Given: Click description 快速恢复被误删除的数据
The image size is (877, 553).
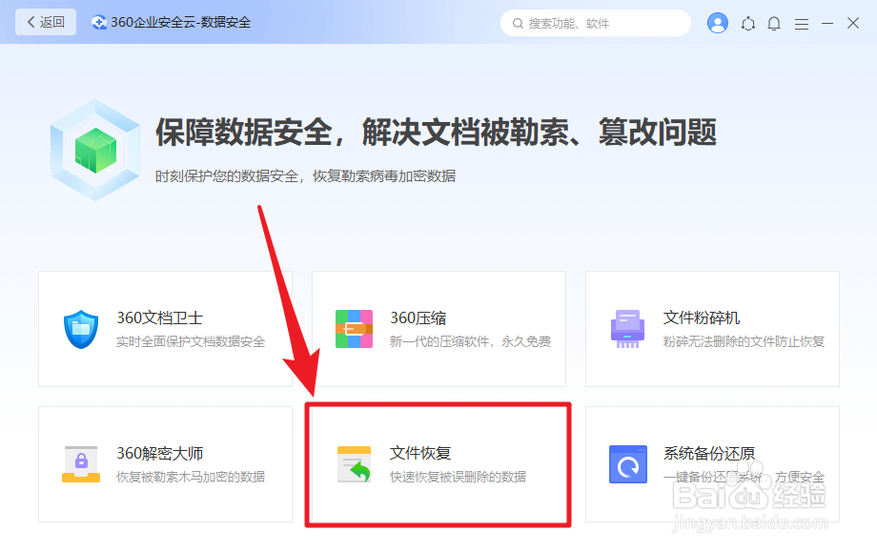Looking at the screenshot, I should point(458,477).
